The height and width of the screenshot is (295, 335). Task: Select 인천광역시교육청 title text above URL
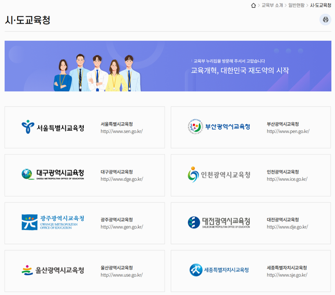pyautogui.click(x=283, y=172)
